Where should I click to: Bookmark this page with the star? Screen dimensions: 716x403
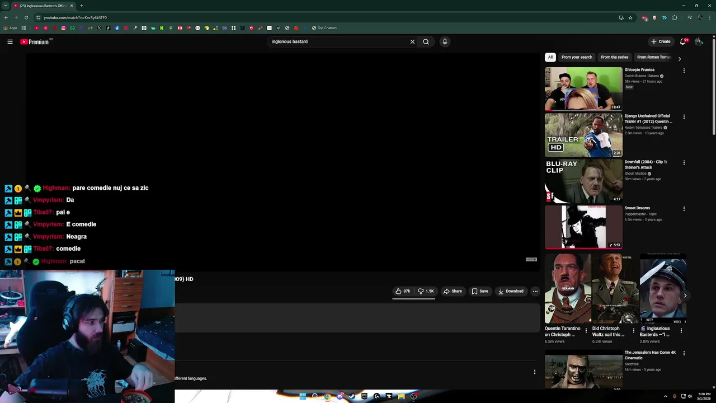click(630, 17)
